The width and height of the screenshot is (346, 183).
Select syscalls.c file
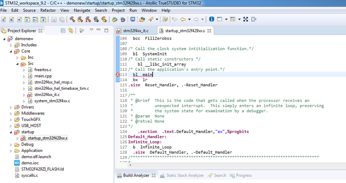29,175
